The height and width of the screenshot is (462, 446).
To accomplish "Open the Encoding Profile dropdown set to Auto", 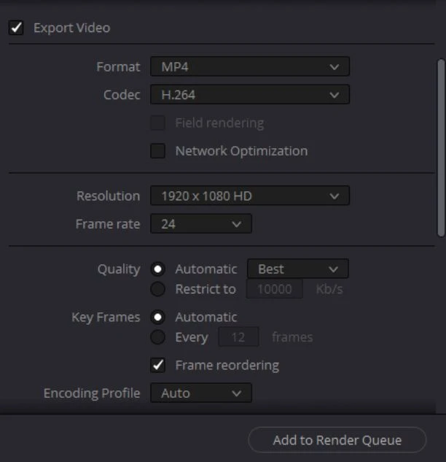I will tap(200, 393).
